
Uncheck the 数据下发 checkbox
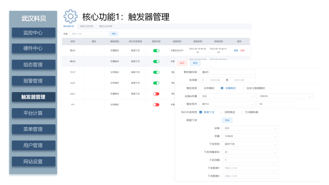(201, 112)
